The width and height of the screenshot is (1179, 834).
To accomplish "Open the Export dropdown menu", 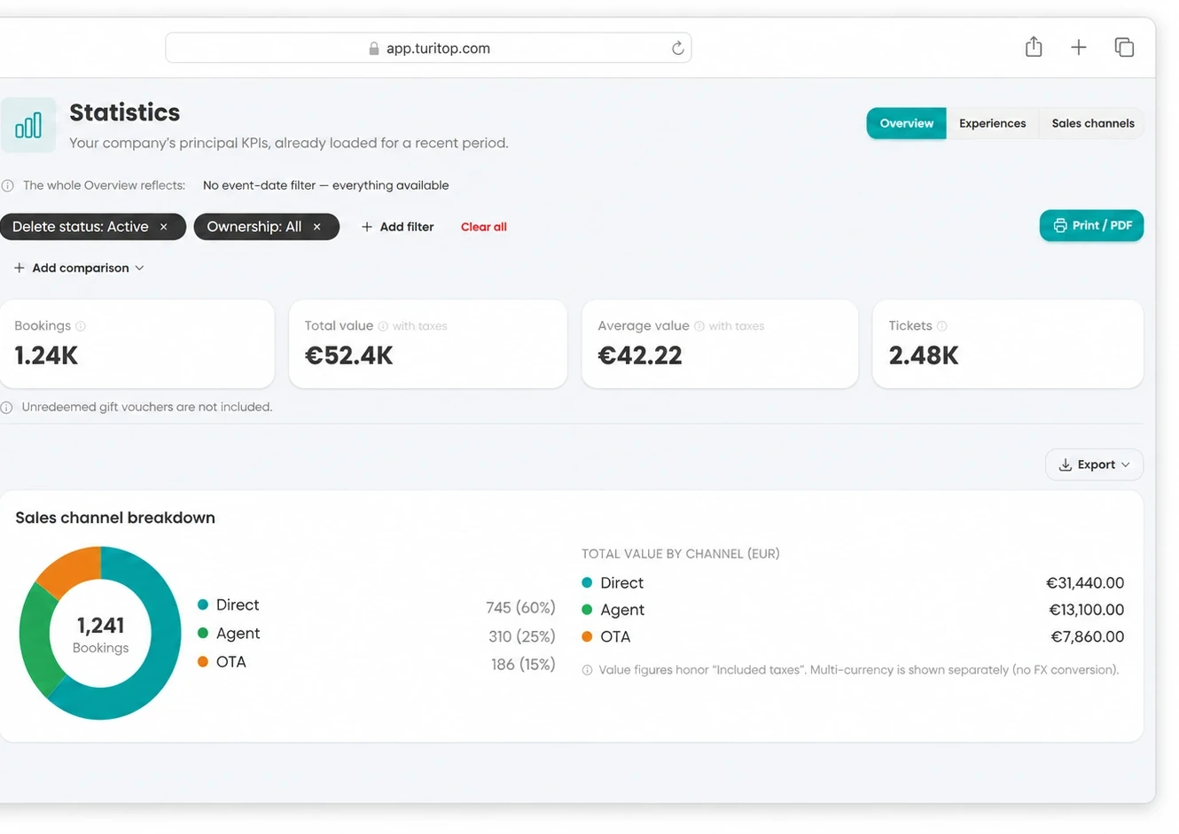I will pos(1094,464).
